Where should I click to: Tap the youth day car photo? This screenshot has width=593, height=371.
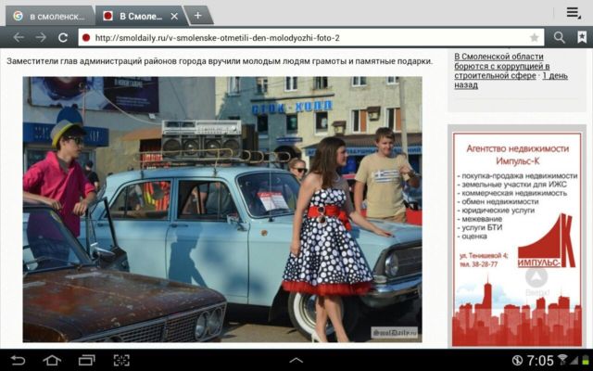222,209
